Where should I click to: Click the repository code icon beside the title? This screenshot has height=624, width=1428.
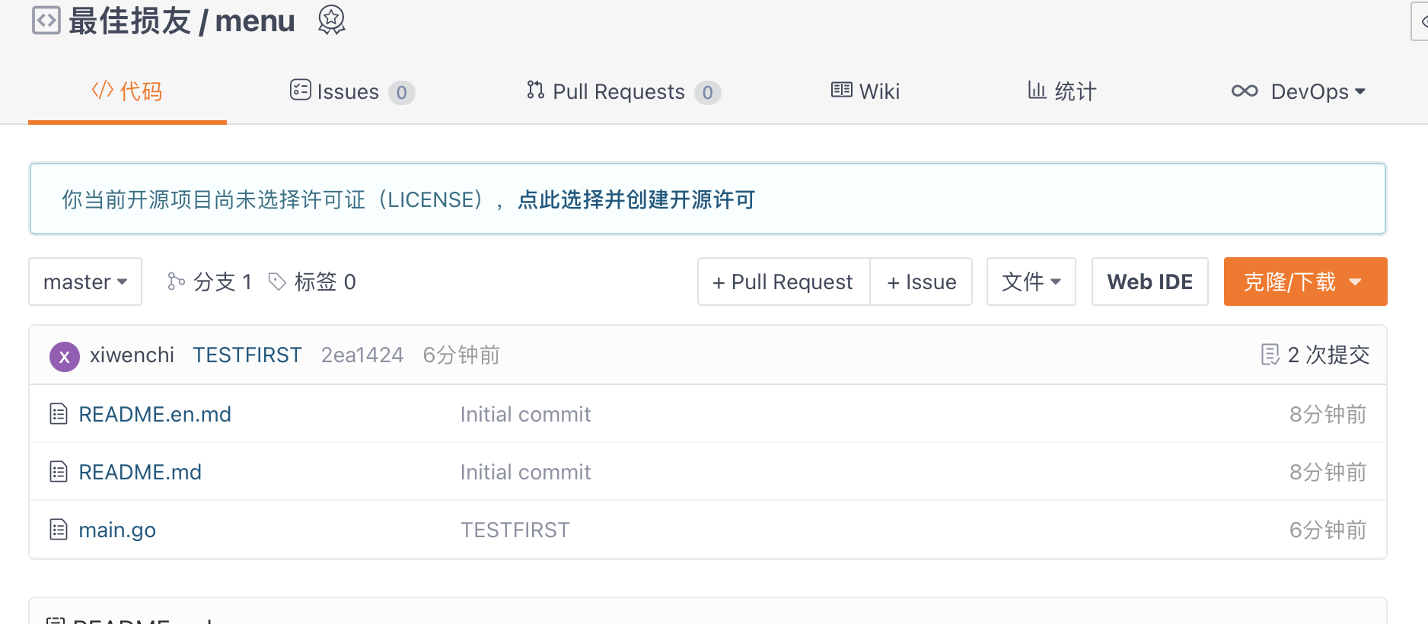click(x=46, y=21)
